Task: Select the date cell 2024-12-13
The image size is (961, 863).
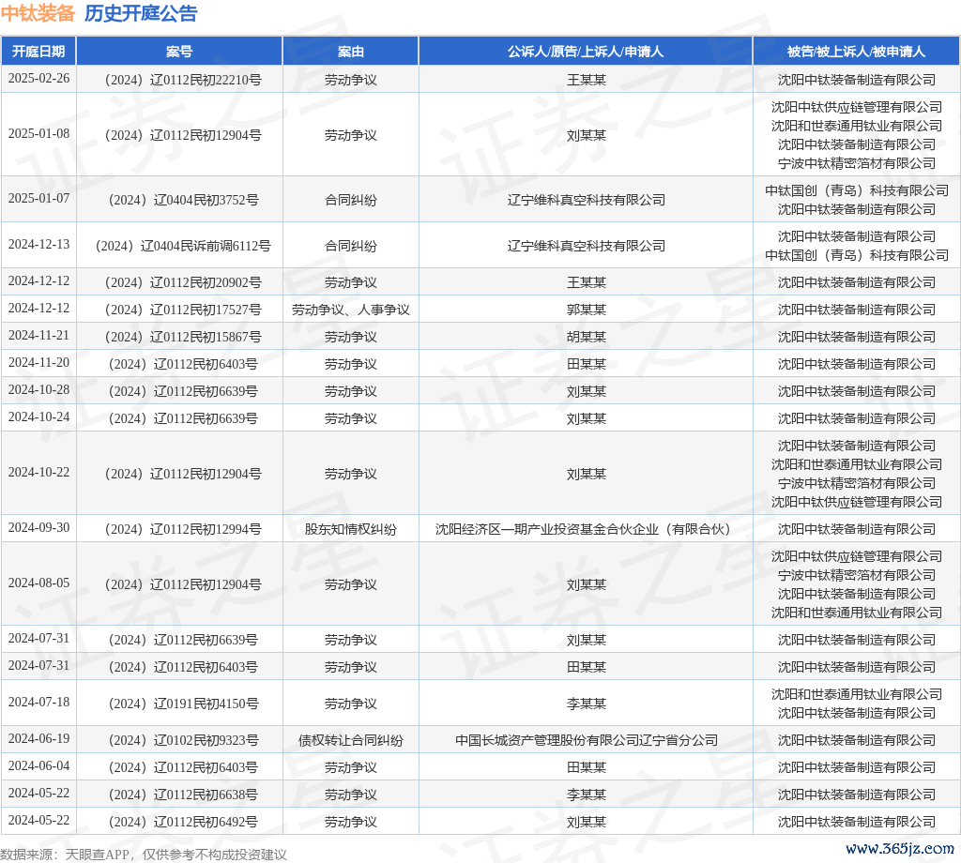Action: coord(38,245)
